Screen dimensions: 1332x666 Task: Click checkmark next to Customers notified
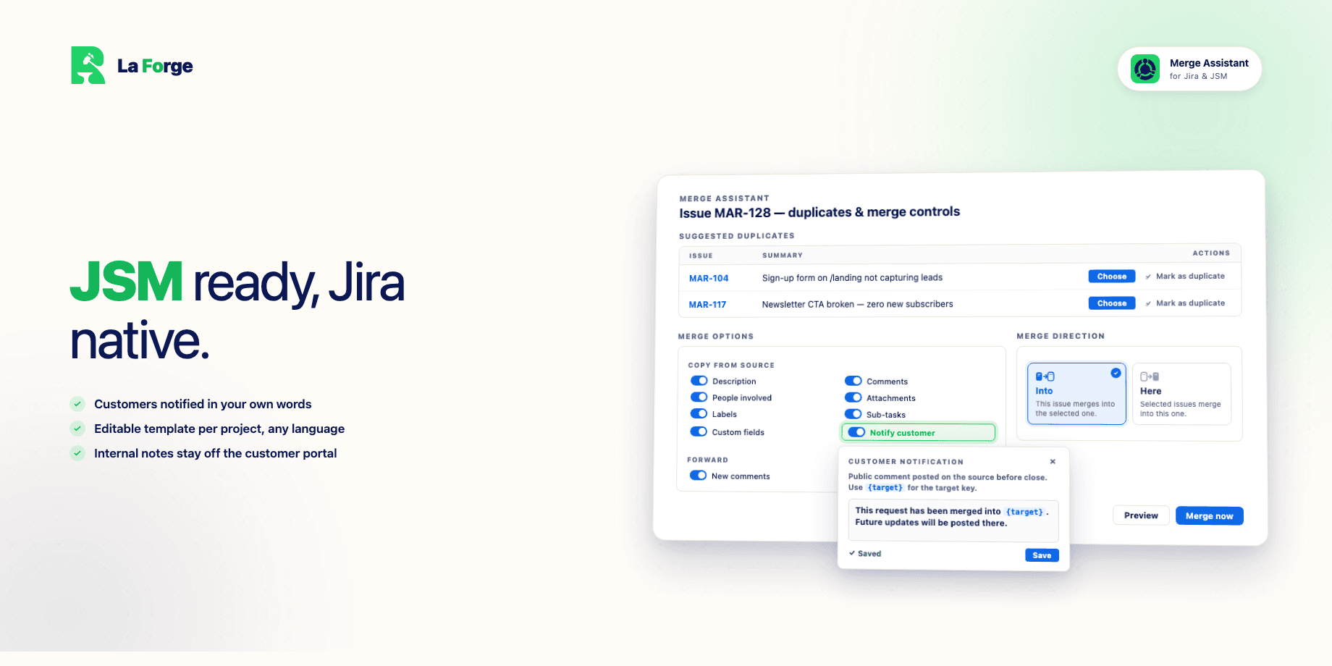point(77,404)
